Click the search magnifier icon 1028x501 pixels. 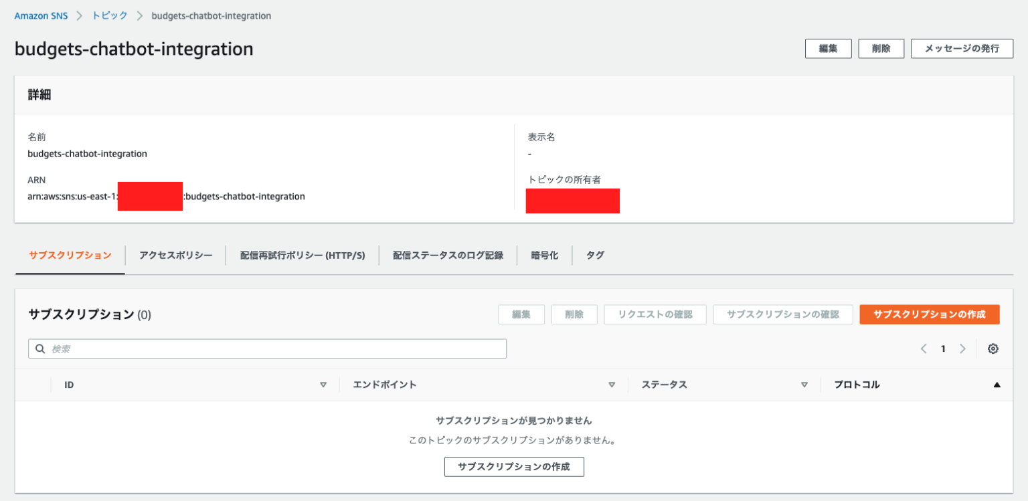pyautogui.click(x=40, y=348)
